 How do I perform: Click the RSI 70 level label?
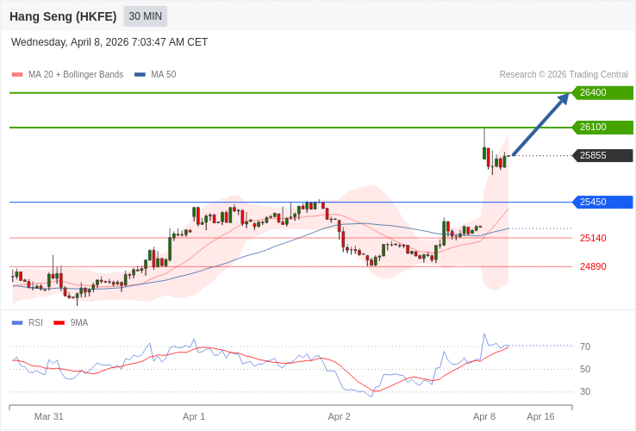click(x=585, y=347)
